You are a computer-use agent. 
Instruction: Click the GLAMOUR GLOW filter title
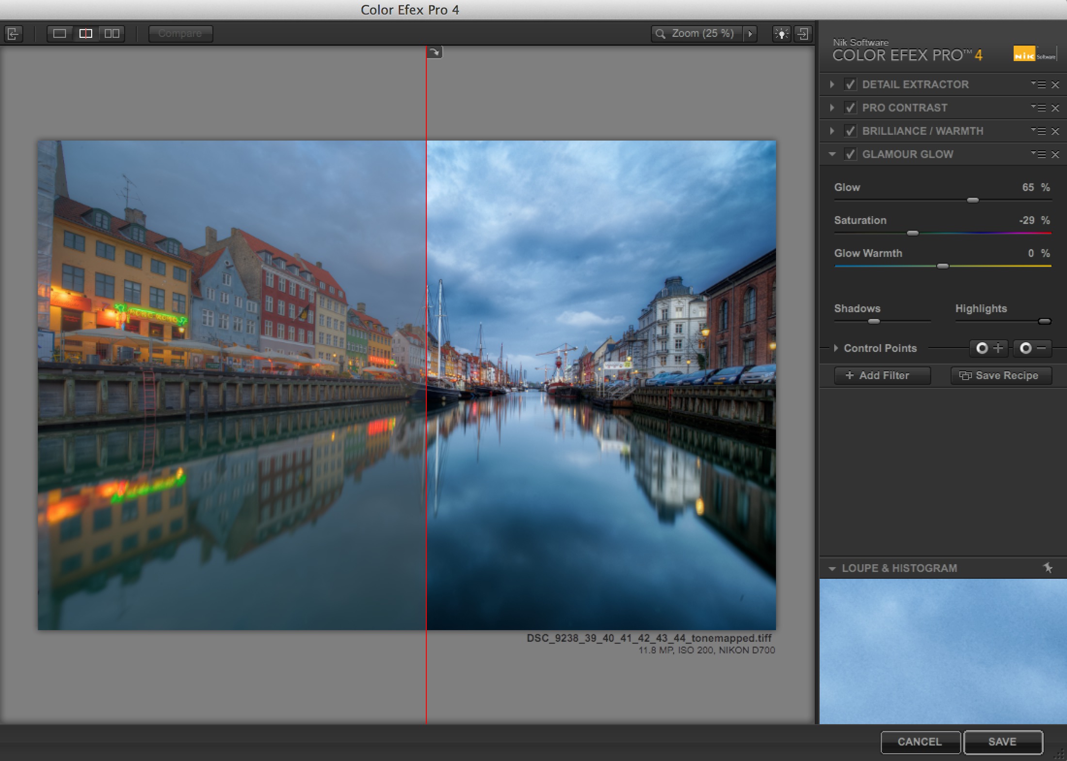coord(907,154)
